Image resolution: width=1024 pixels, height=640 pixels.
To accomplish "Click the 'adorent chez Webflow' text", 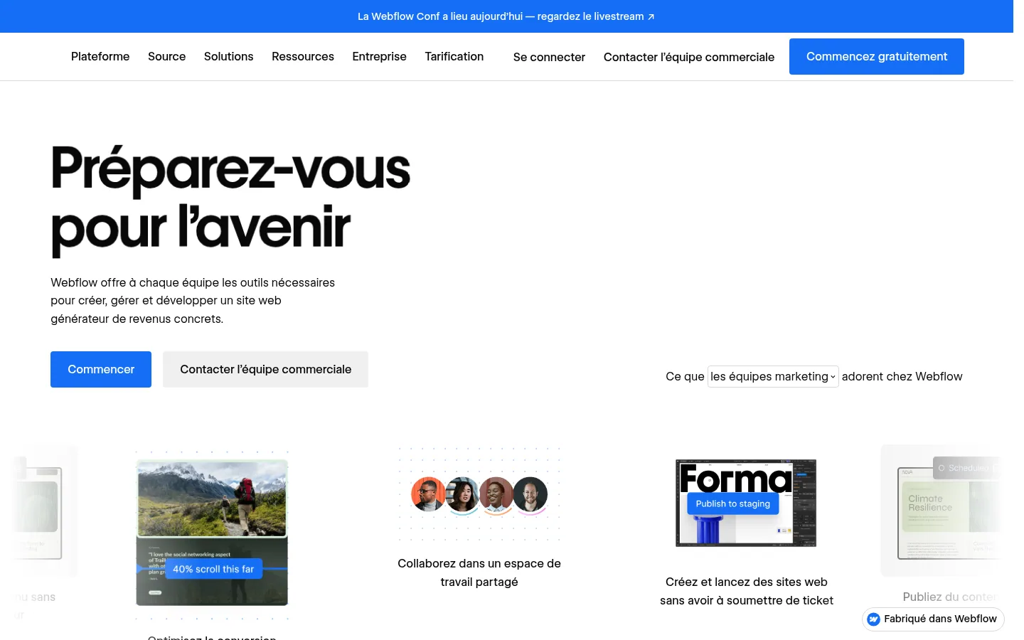I will pyautogui.click(x=902, y=376).
